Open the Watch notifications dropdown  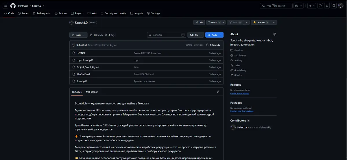216,23
